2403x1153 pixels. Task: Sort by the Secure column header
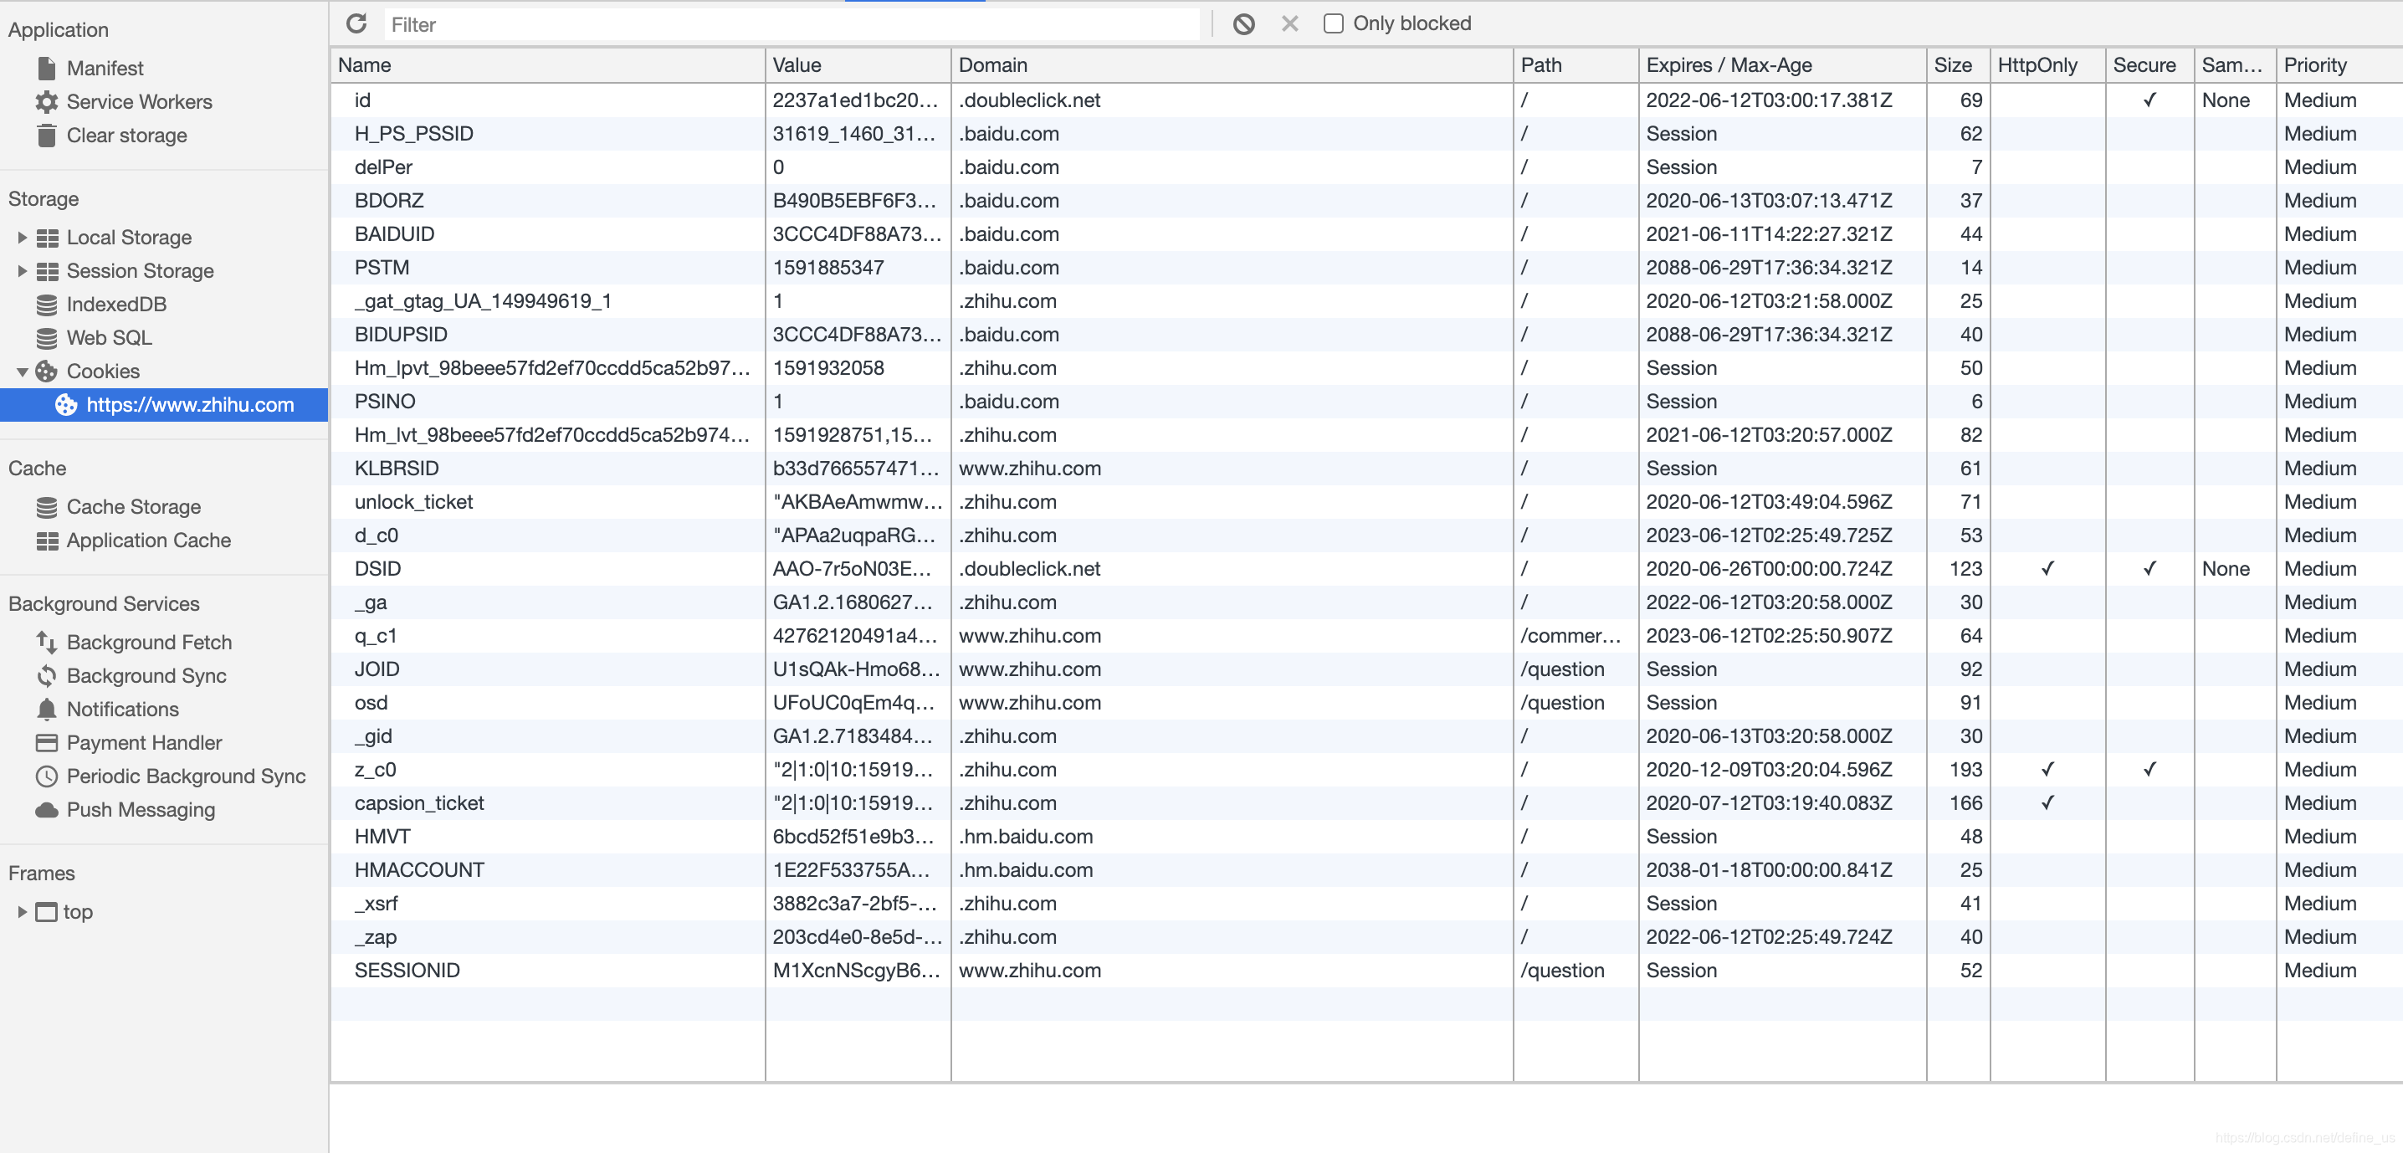coord(2150,65)
